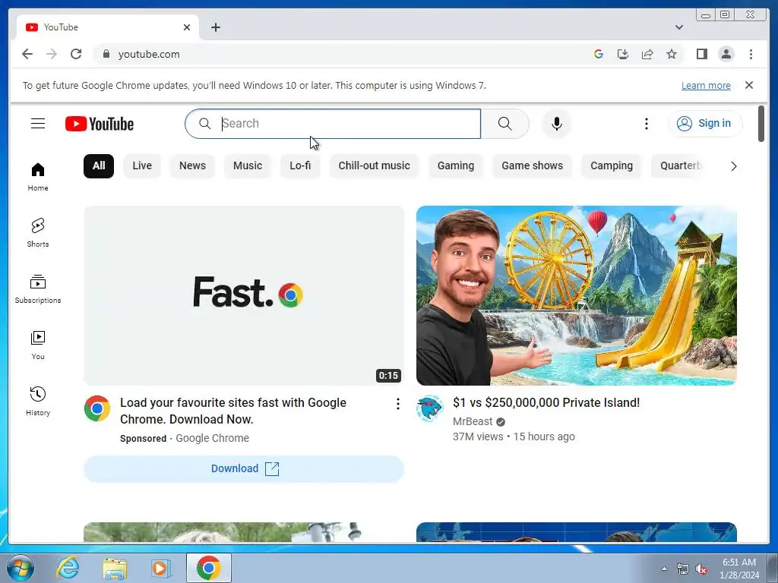This screenshot has height=583, width=778.
Task: Click the install app icon in address bar
Action: (x=623, y=54)
